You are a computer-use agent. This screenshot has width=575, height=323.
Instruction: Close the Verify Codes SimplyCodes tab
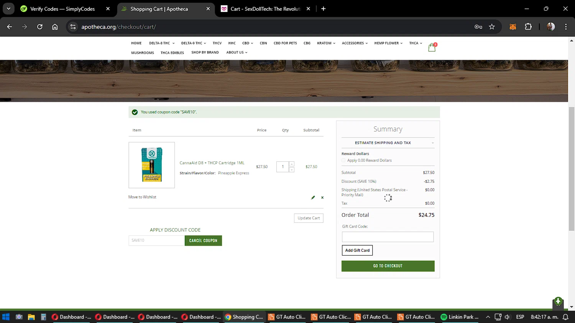108,9
